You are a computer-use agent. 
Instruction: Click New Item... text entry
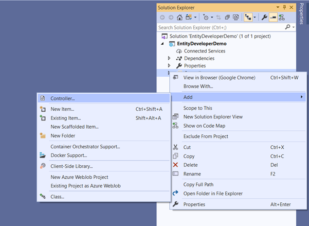point(62,109)
